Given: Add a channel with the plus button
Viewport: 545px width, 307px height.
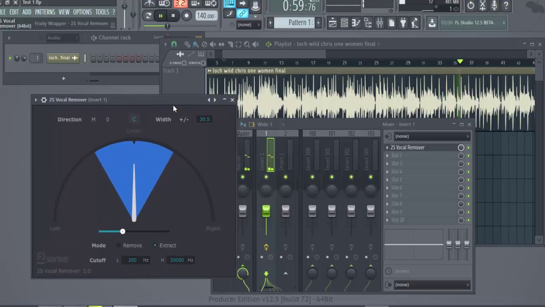Looking at the screenshot, I should (63, 78).
